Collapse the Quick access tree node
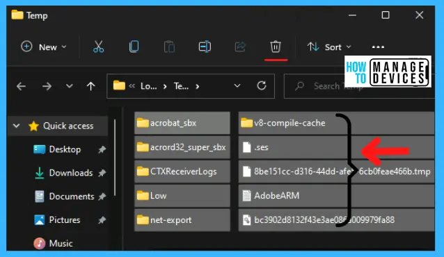 [17, 126]
